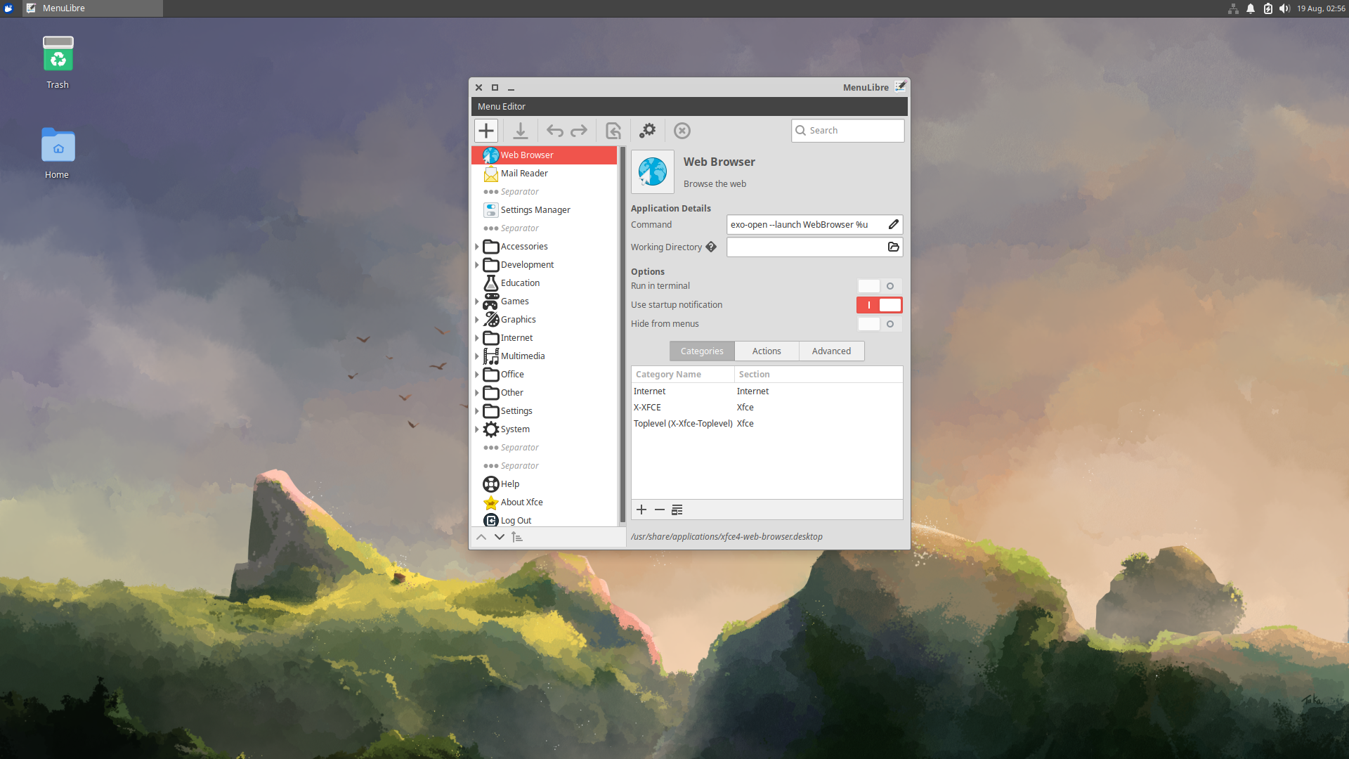1349x759 pixels.
Task: Click the add category plus button
Action: (x=641, y=510)
